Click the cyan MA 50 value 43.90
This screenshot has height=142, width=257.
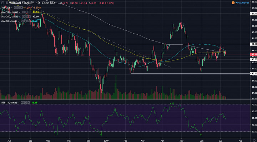(x=34, y=21)
